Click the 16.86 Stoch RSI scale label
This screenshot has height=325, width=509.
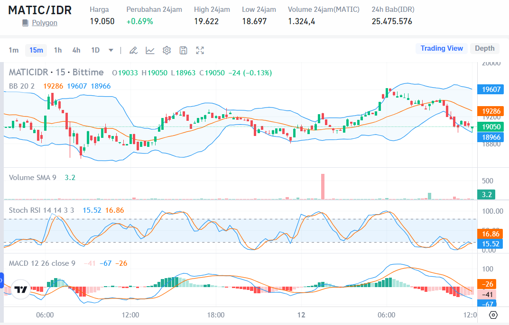click(490, 234)
